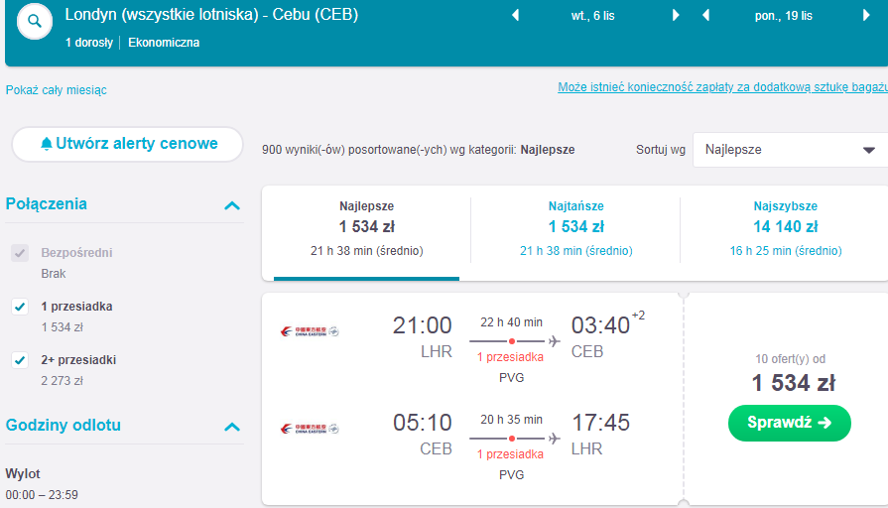Open the search magnifier icon

[35, 22]
